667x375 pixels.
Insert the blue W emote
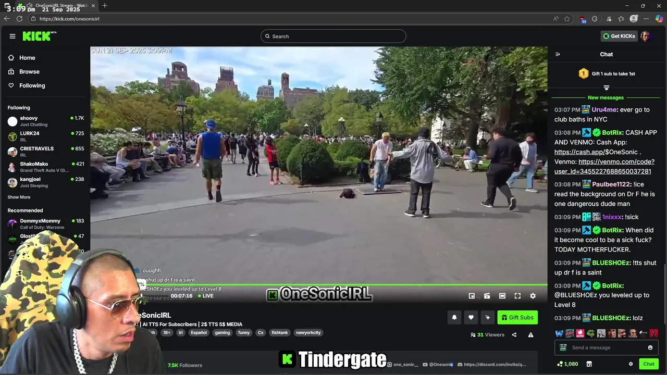tap(559, 333)
